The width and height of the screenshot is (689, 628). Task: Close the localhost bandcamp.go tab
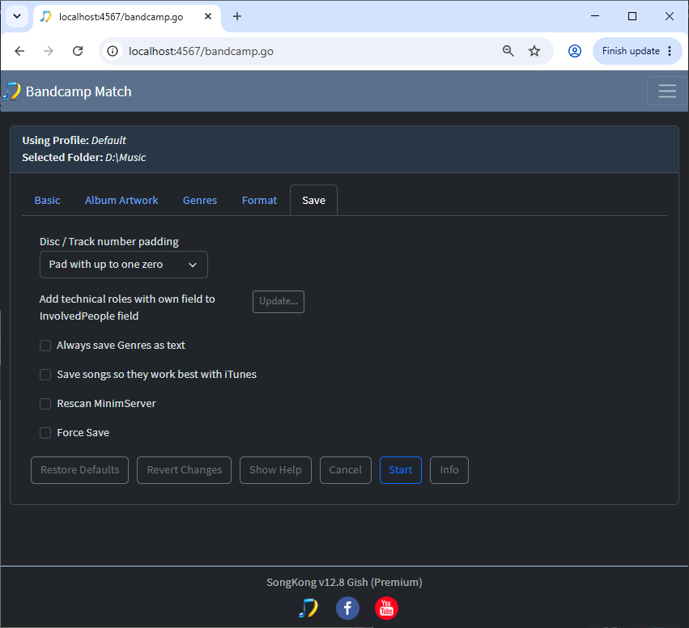pos(208,16)
